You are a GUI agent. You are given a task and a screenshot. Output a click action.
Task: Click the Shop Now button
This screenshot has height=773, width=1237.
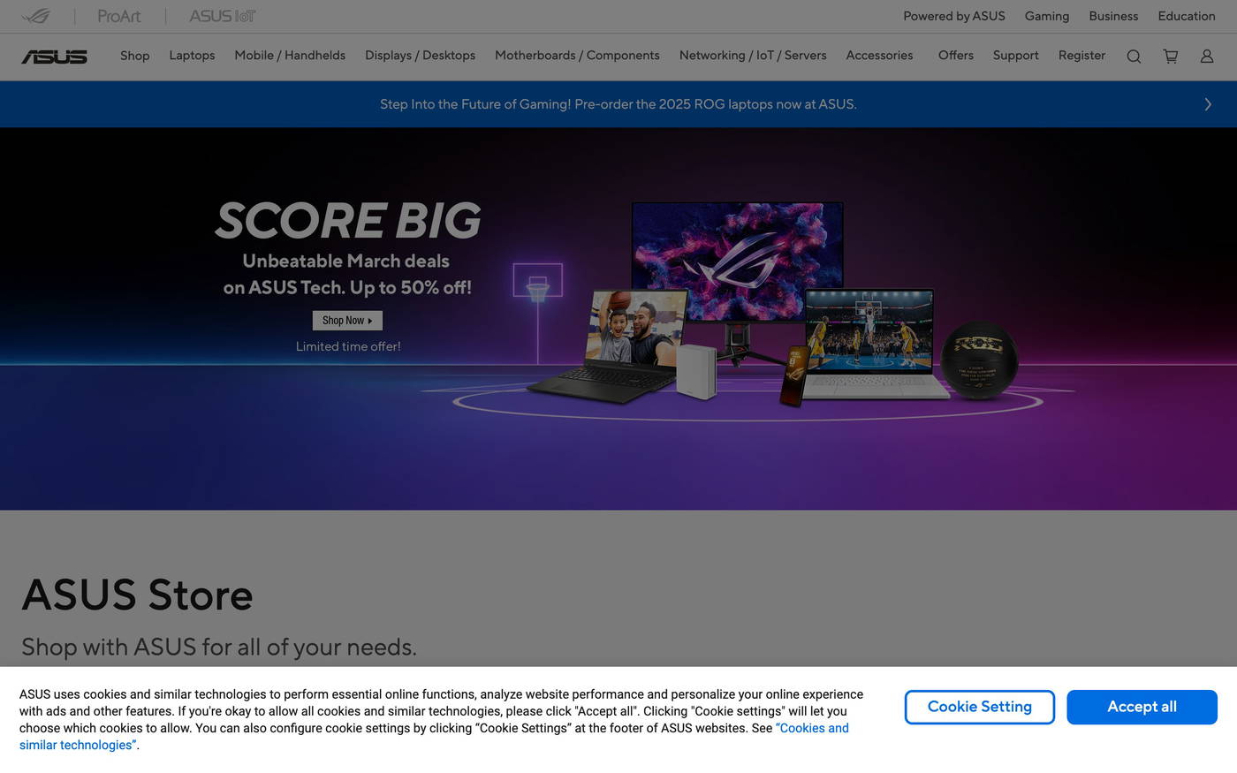pyautogui.click(x=346, y=320)
